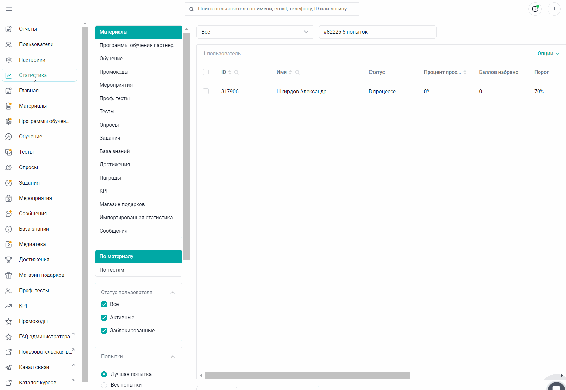Open the user profile avatar
This screenshot has width=566, height=390.
pos(554,9)
